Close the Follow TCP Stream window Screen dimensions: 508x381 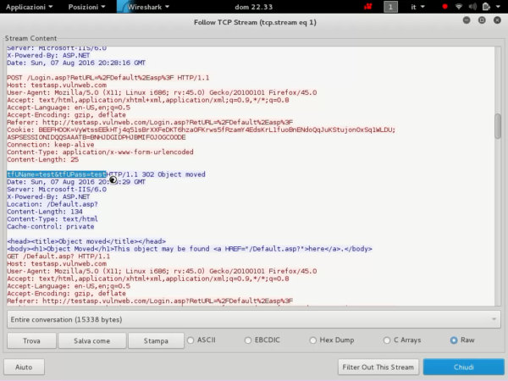[497, 20]
